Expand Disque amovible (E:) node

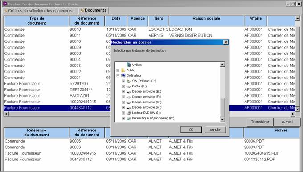pyautogui.click(x=123, y=92)
